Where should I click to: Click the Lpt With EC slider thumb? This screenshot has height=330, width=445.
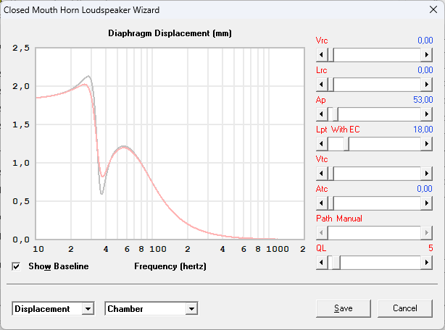click(346, 144)
